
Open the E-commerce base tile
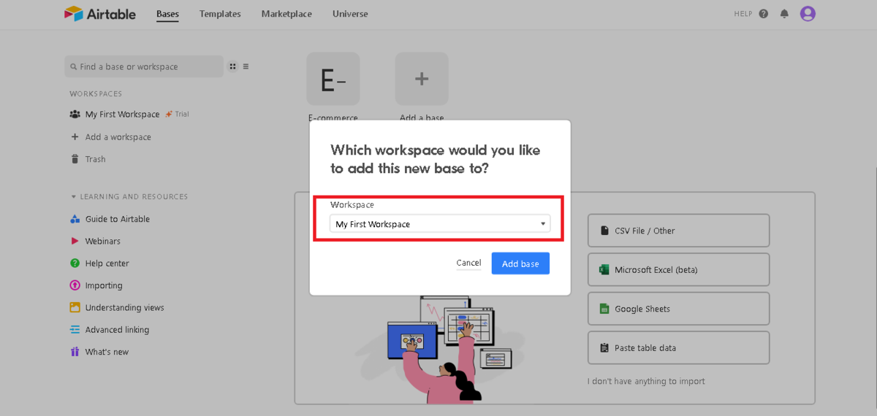tap(333, 79)
